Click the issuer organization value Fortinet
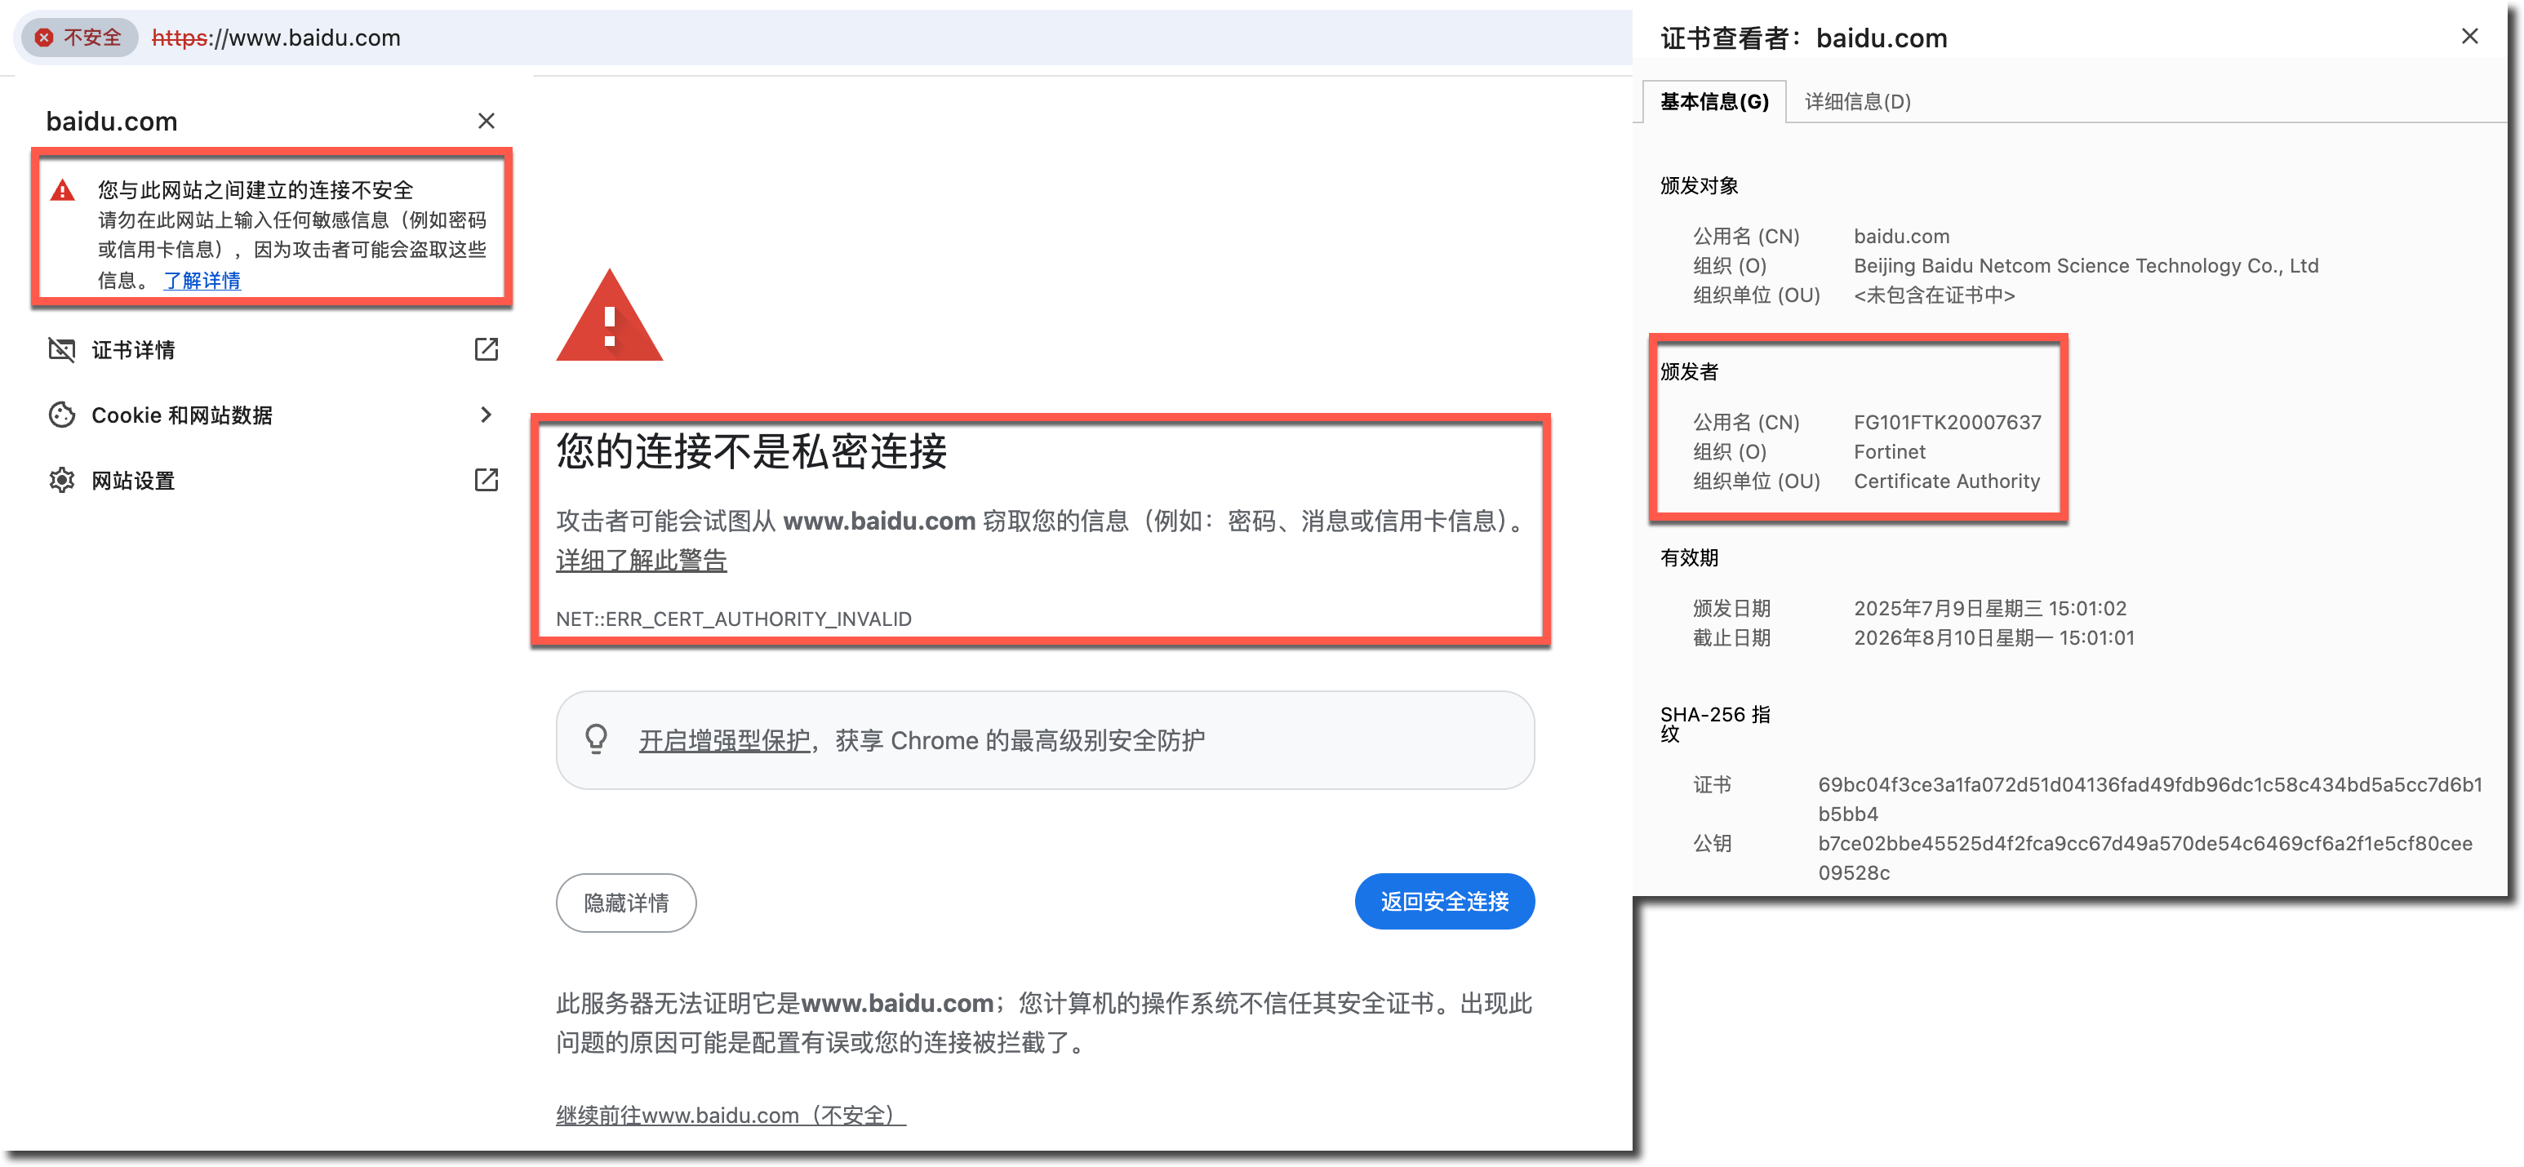 (x=1889, y=452)
